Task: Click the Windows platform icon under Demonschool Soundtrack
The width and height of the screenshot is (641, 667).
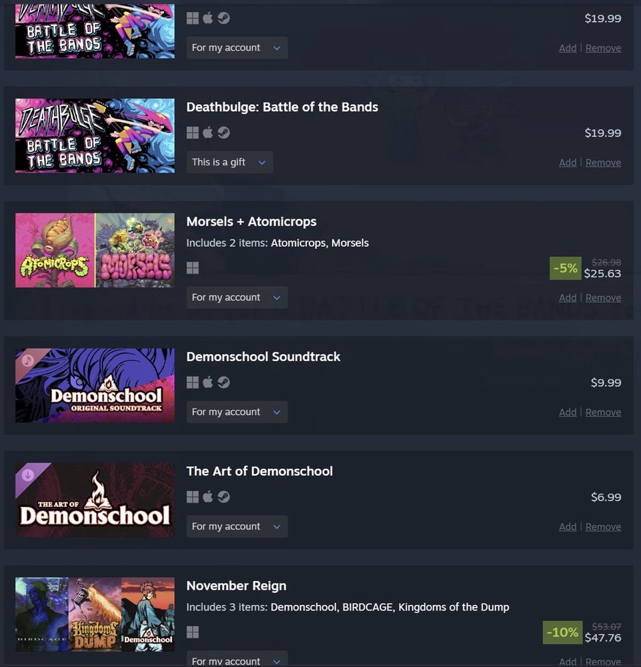Action: coord(193,382)
